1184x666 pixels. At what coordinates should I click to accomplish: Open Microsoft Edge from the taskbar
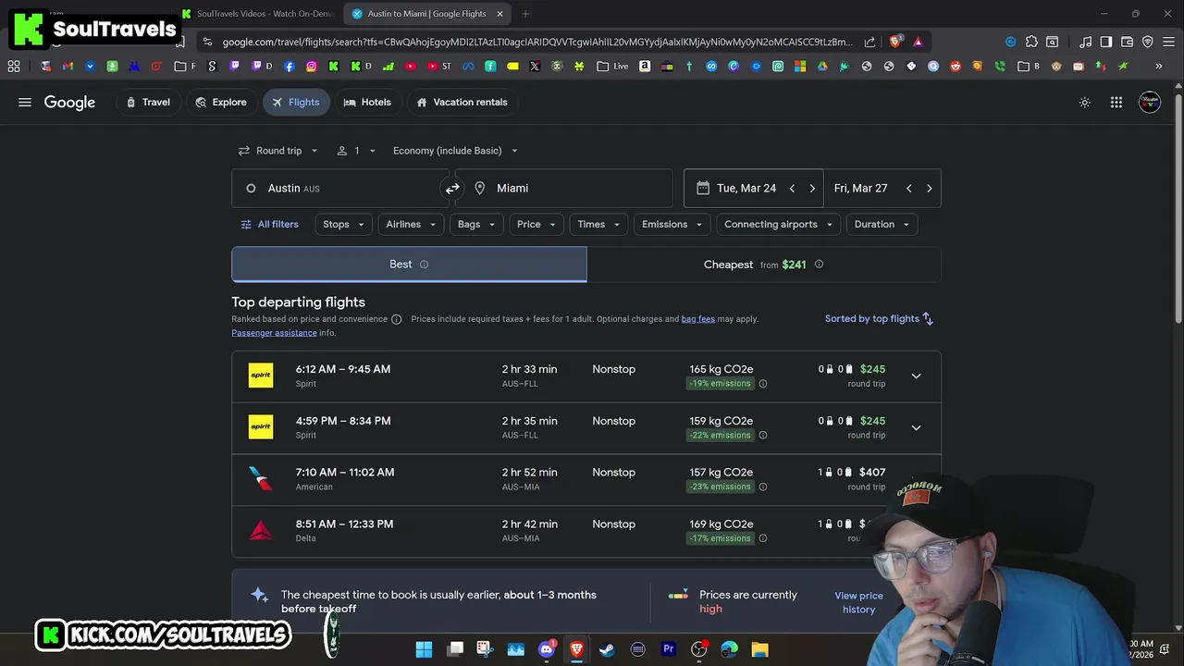pyautogui.click(x=729, y=649)
